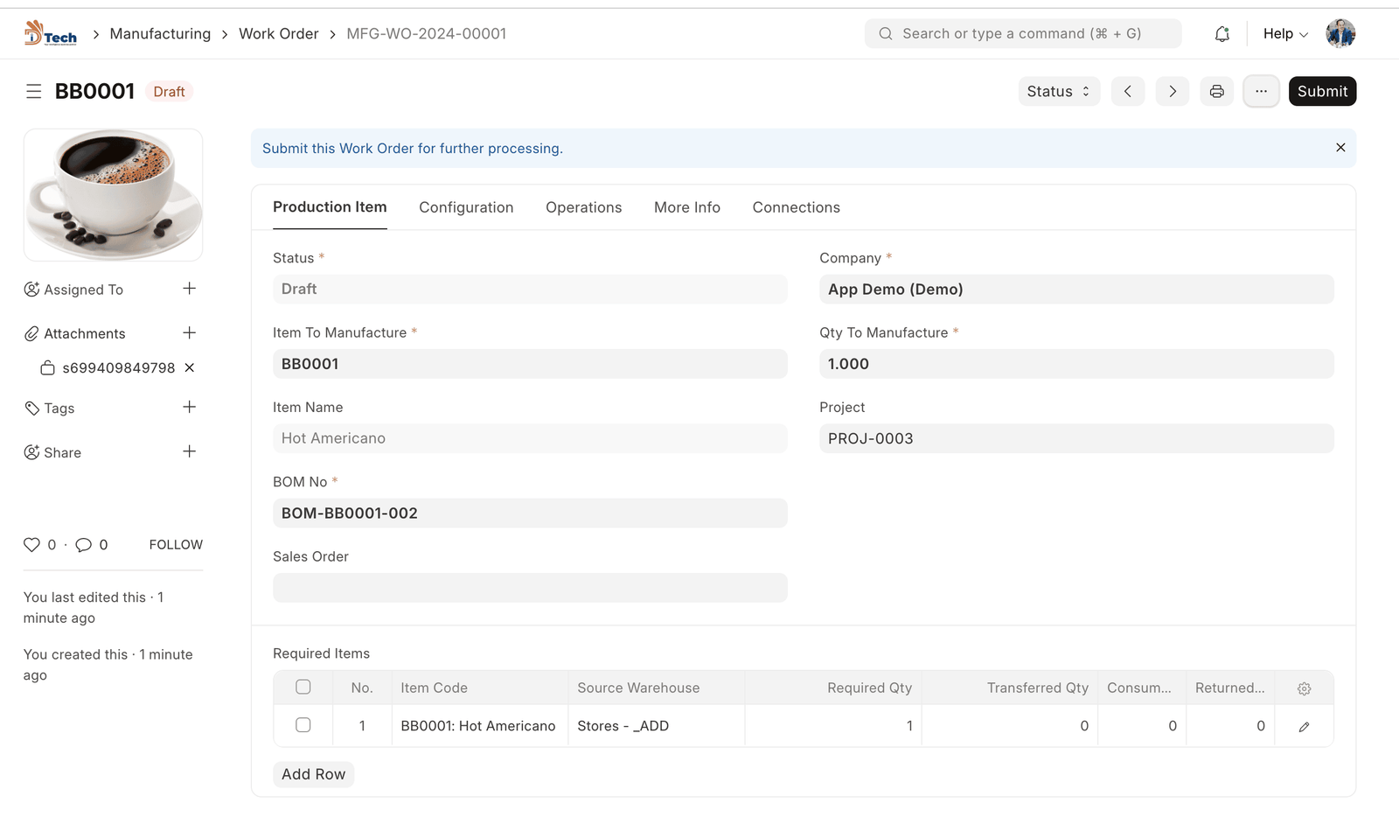Open the three-dots more actions menu
This screenshot has width=1399, height=824.
(x=1261, y=92)
